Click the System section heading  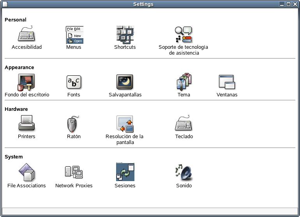click(14, 157)
